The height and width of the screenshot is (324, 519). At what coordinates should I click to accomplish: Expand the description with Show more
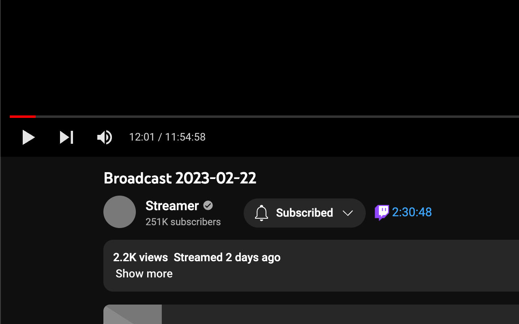pos(144,273)
